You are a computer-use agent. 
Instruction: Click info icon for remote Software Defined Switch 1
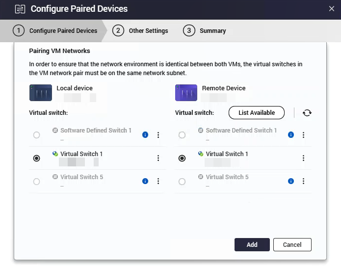(x=291, y=135)
